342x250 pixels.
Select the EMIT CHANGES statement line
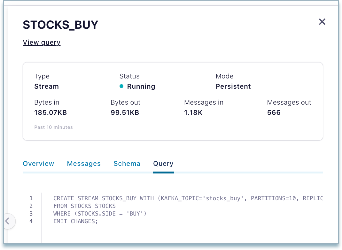pos(76,221)
